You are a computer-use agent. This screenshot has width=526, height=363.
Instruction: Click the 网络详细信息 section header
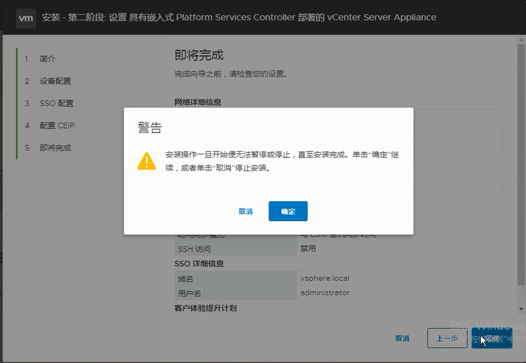tap(198, 102)
